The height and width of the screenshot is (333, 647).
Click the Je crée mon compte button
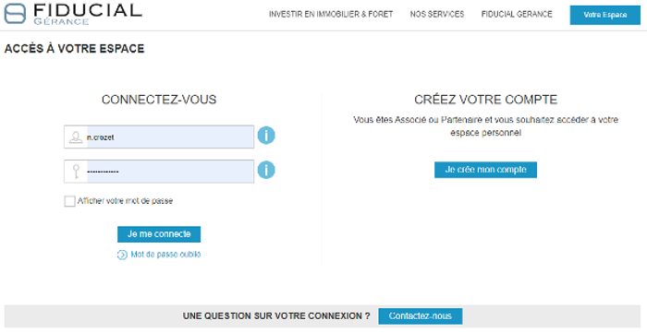pyautogui.click(x=485, y=170)
